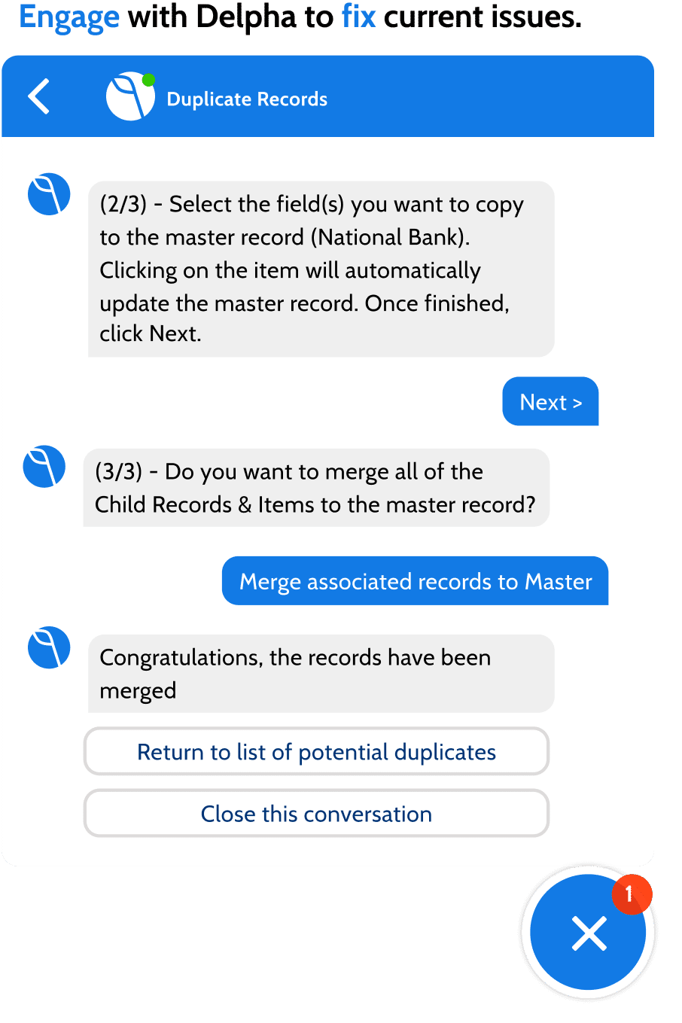Click the blue word fix in the heading

click(358, 17)
